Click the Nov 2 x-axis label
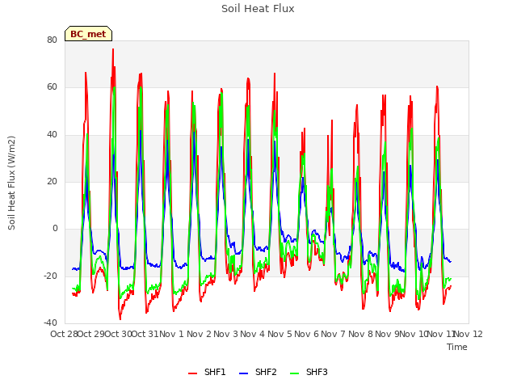The width and height of the screenshot is (517, 388). (199, 334)
